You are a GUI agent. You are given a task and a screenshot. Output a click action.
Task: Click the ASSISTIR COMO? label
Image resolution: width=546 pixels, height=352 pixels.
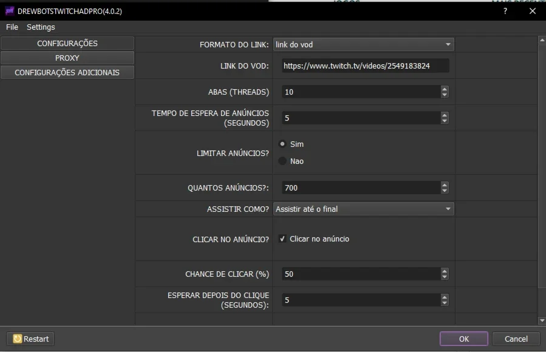click(x=238, y=209)
